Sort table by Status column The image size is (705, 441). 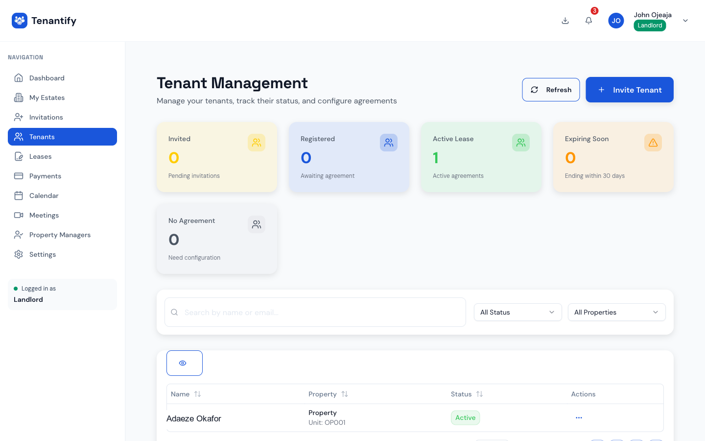[x=467, y=394]
